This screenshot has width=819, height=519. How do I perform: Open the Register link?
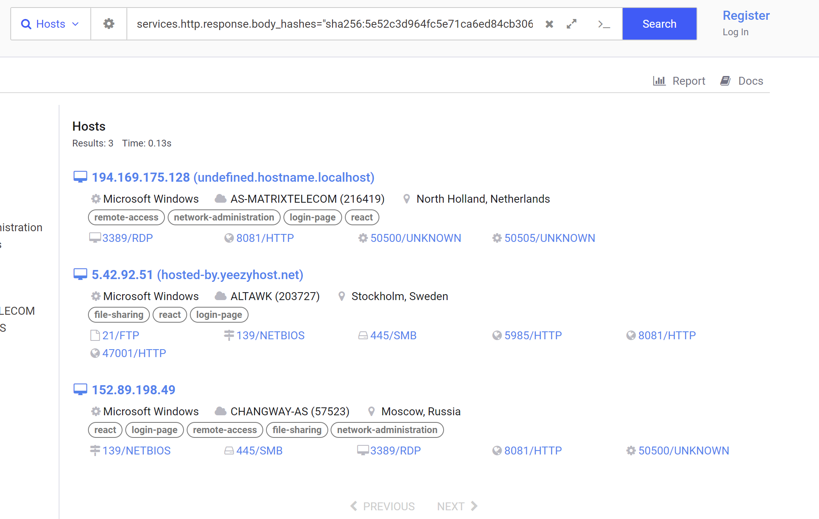point(746,15)
